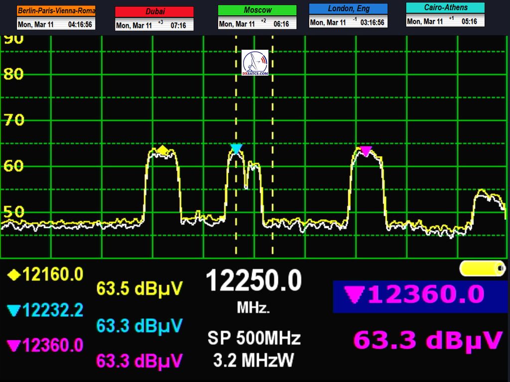The height and width of the screenshot is (382, 510).
Task: Click the cyan triangle marker on the spectrum trace
Action: tap(236, 148)
